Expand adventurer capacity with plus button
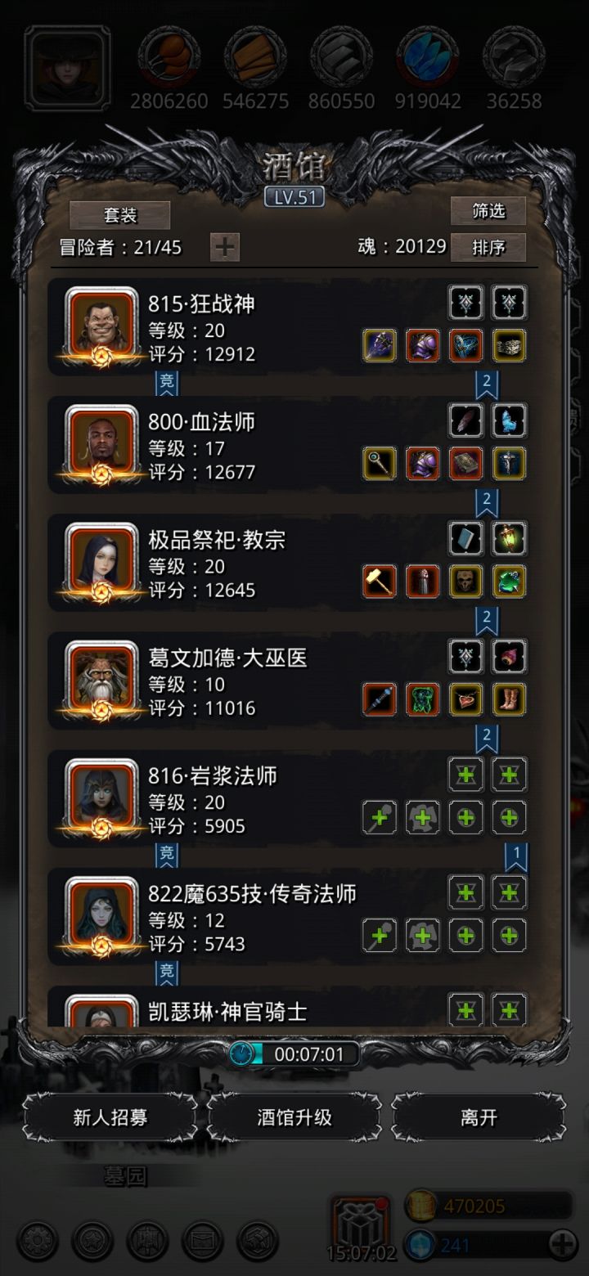 225,247
